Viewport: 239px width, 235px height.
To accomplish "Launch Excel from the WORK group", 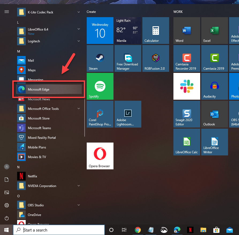I will (x=214, y=31).
